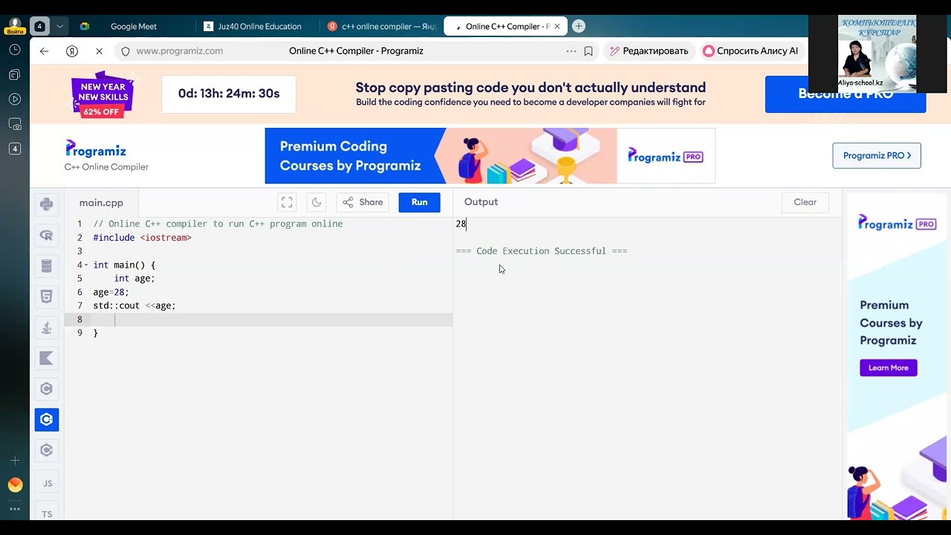The height and width of the screenshot is (535, 951).
Task: Select the highlighted C++ compiler icon
Action: click(46, 420)
